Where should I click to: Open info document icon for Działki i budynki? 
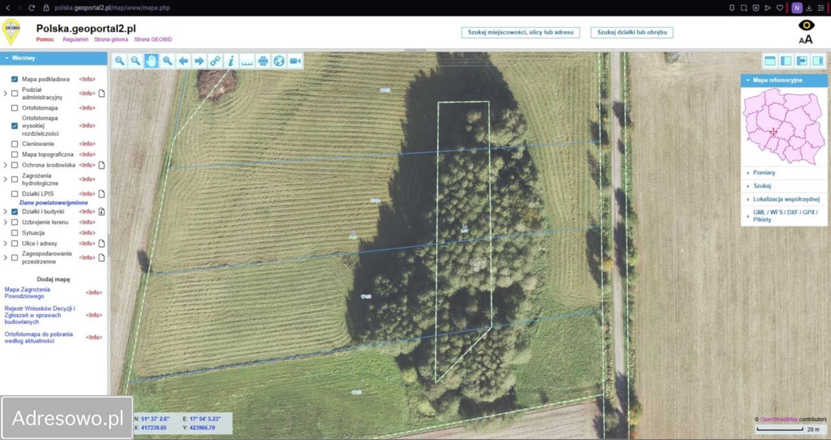(x=101, y=212)
